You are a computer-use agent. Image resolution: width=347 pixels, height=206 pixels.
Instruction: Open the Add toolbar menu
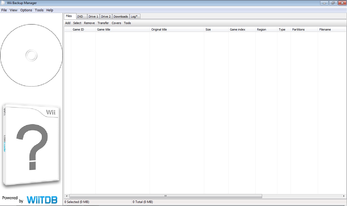point(68,23)
